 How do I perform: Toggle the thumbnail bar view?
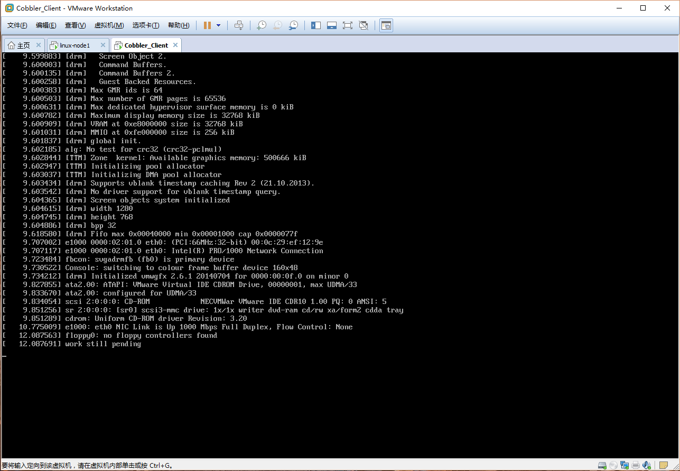pos(332,25)
